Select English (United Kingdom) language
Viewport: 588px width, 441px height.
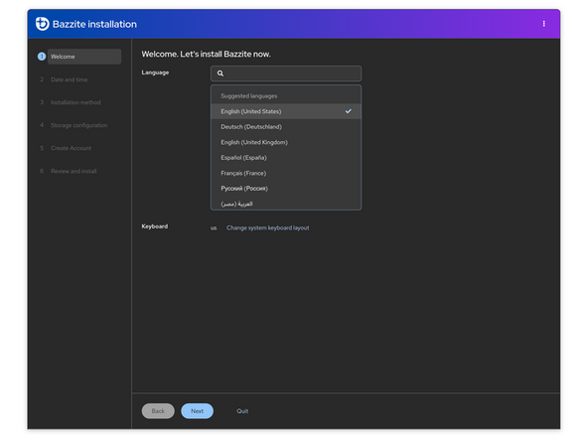click(x=286, y=142)
